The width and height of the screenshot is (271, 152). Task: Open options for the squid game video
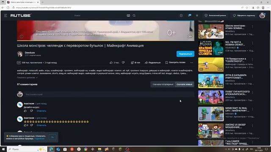click(252, 76)
